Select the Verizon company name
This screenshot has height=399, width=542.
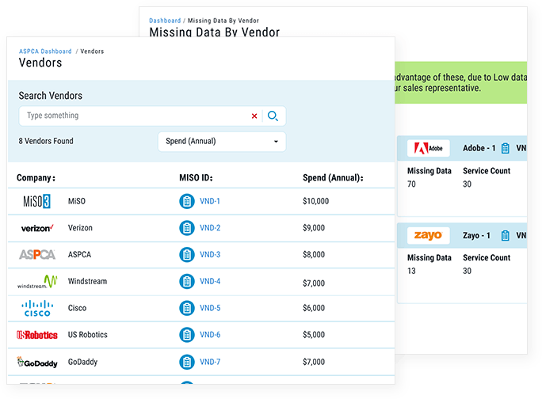(x=80, y=228)
